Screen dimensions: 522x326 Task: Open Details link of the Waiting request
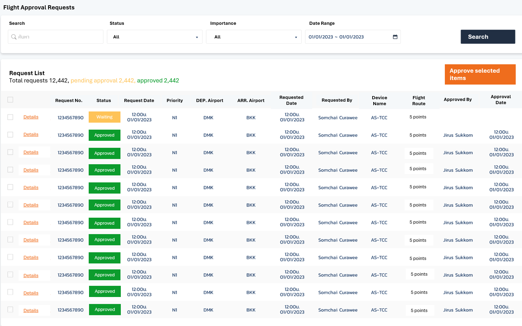point(31,117)
